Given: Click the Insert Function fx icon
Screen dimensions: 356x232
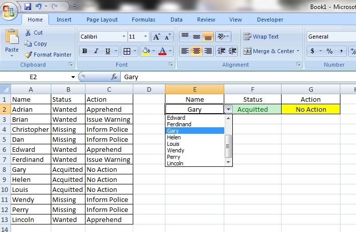Looking at the screenshot, I should pos(114,77).
